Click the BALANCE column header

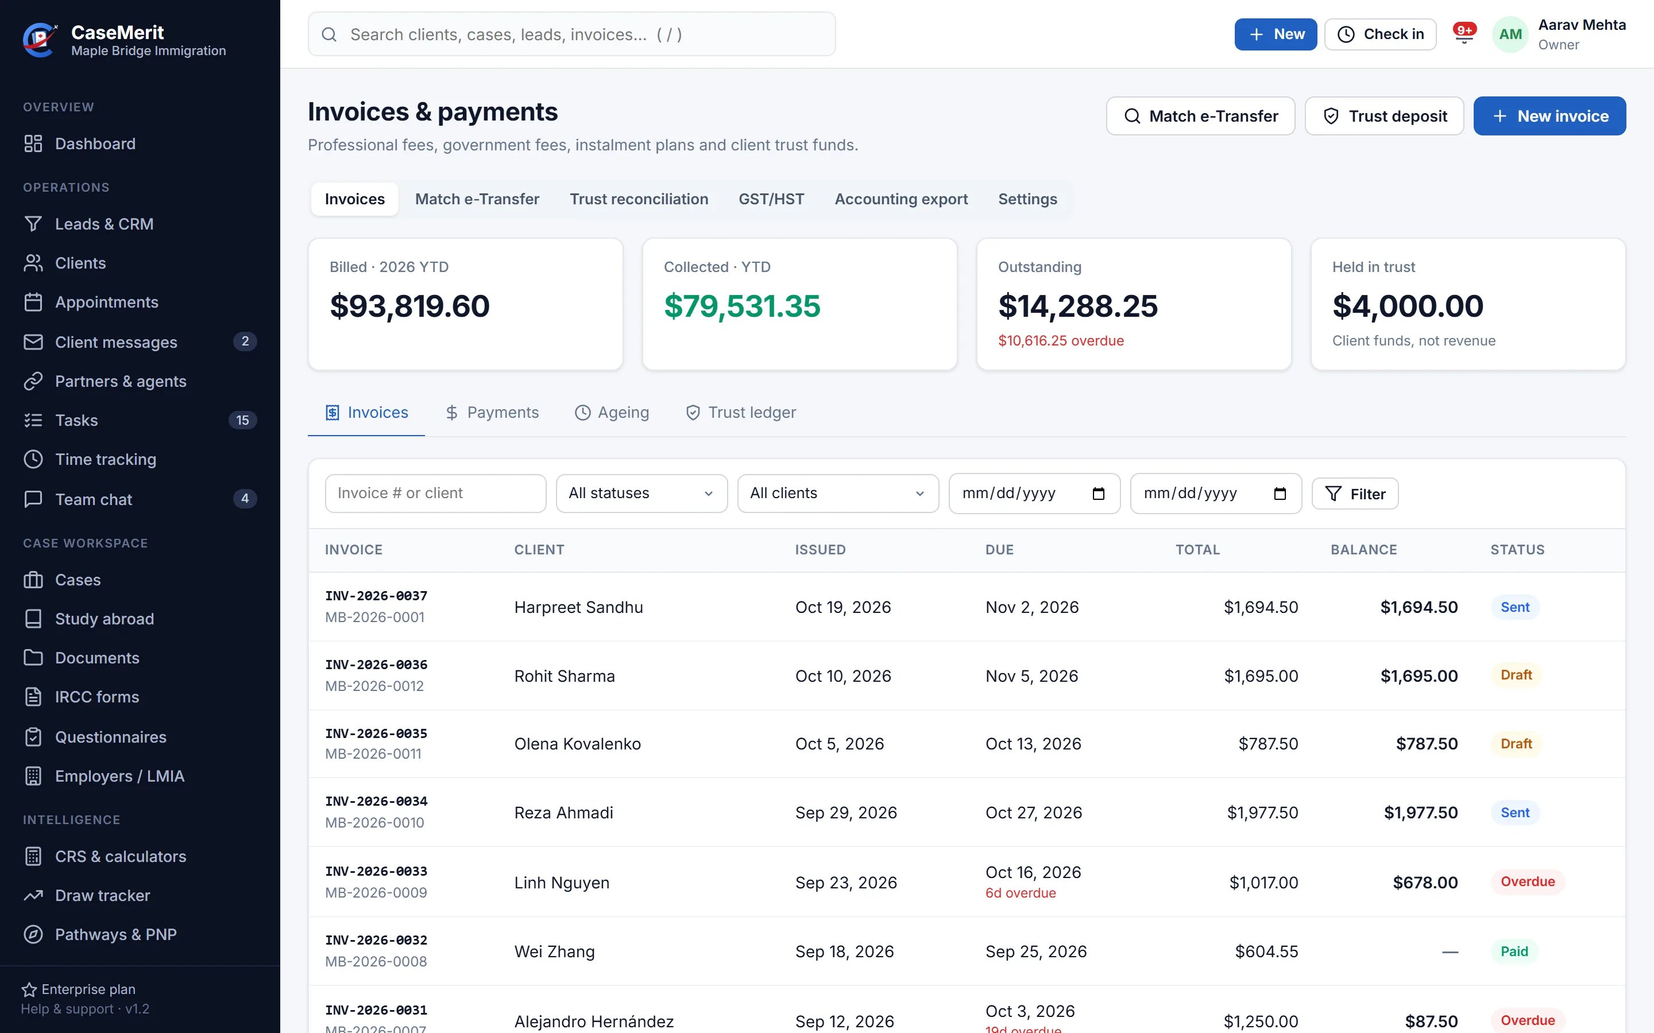[x=1363, y=549]
